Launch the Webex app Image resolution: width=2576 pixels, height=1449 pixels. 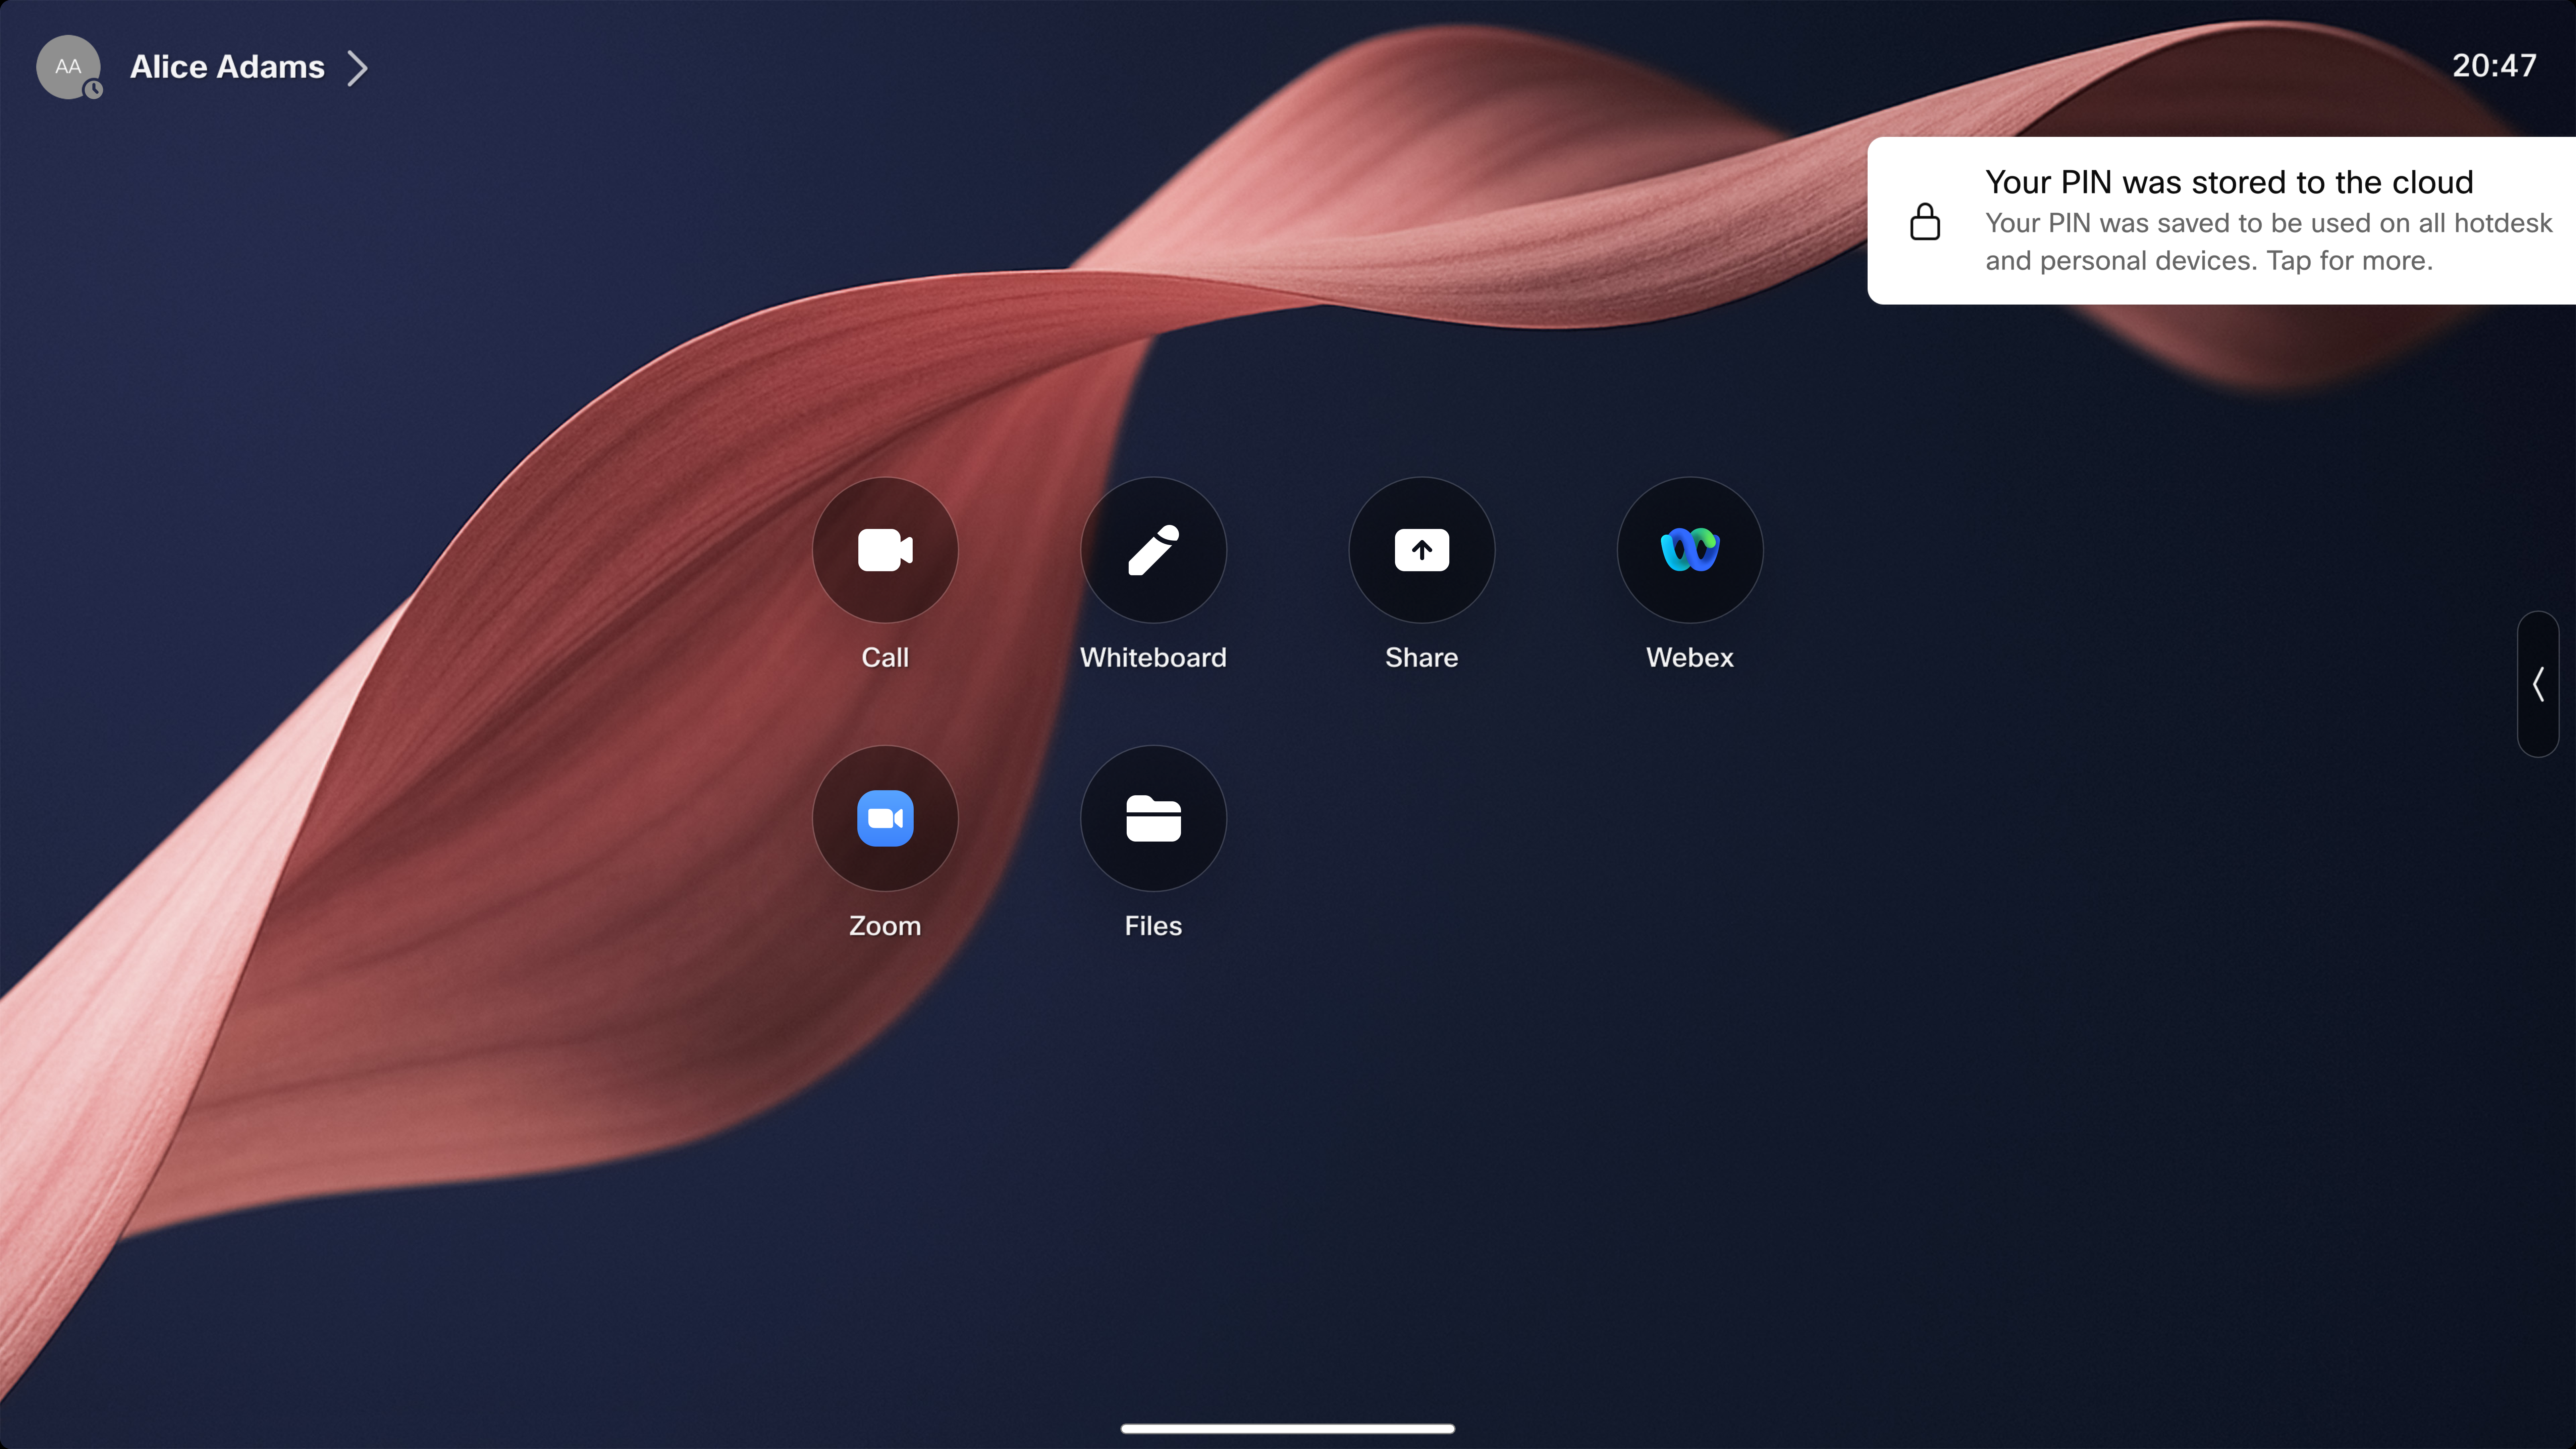1690,550
